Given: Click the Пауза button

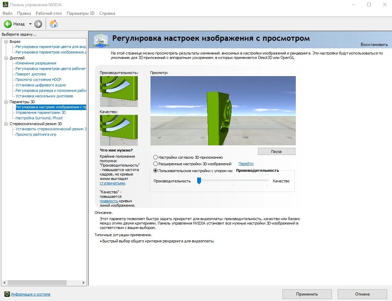Looking at the screenshot, I should tap(277, 152).
